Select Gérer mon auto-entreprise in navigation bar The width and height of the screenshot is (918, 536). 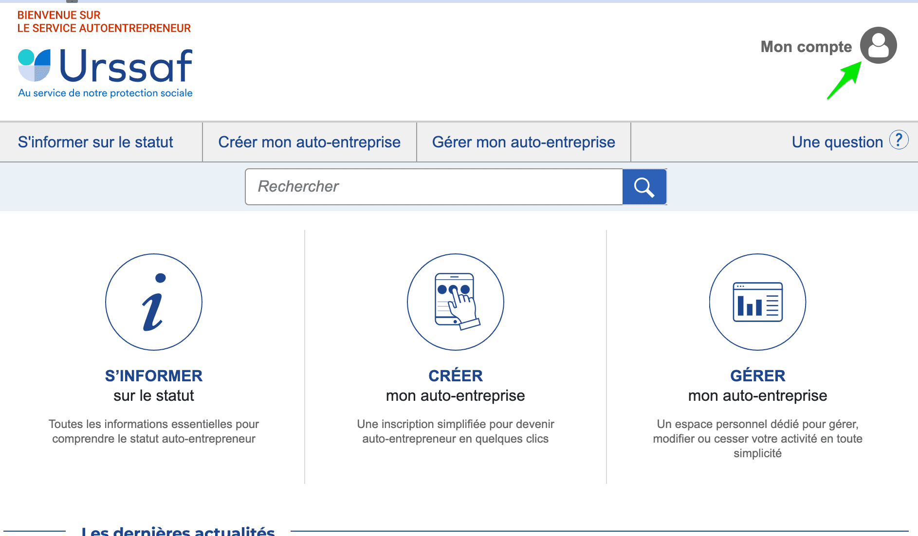(x=523, y=142)
